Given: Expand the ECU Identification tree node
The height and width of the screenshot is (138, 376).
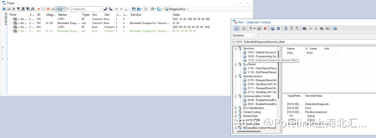Looking at the screenshot, I should tap(236, 108).
